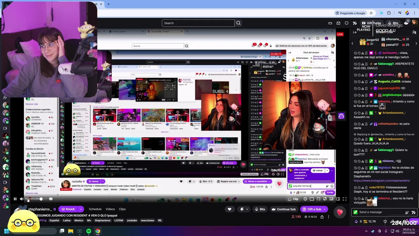Click the Knock button
The height and width of the screenshot is (236, 419).
point(68,209)
